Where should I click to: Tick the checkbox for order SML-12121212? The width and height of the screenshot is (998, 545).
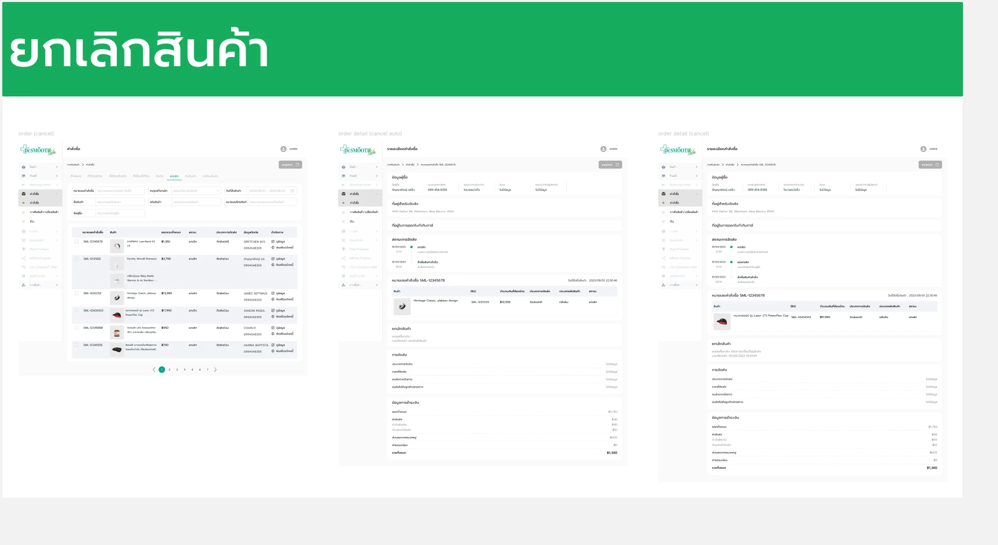click(x=76, y=259)
